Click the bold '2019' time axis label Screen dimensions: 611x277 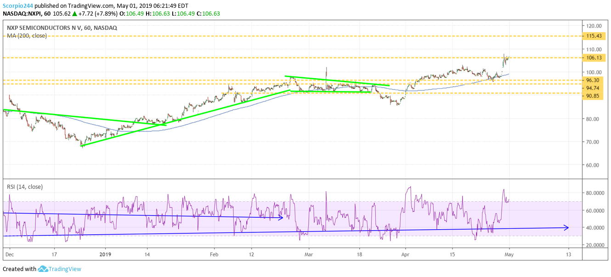(x=105, y=254)
